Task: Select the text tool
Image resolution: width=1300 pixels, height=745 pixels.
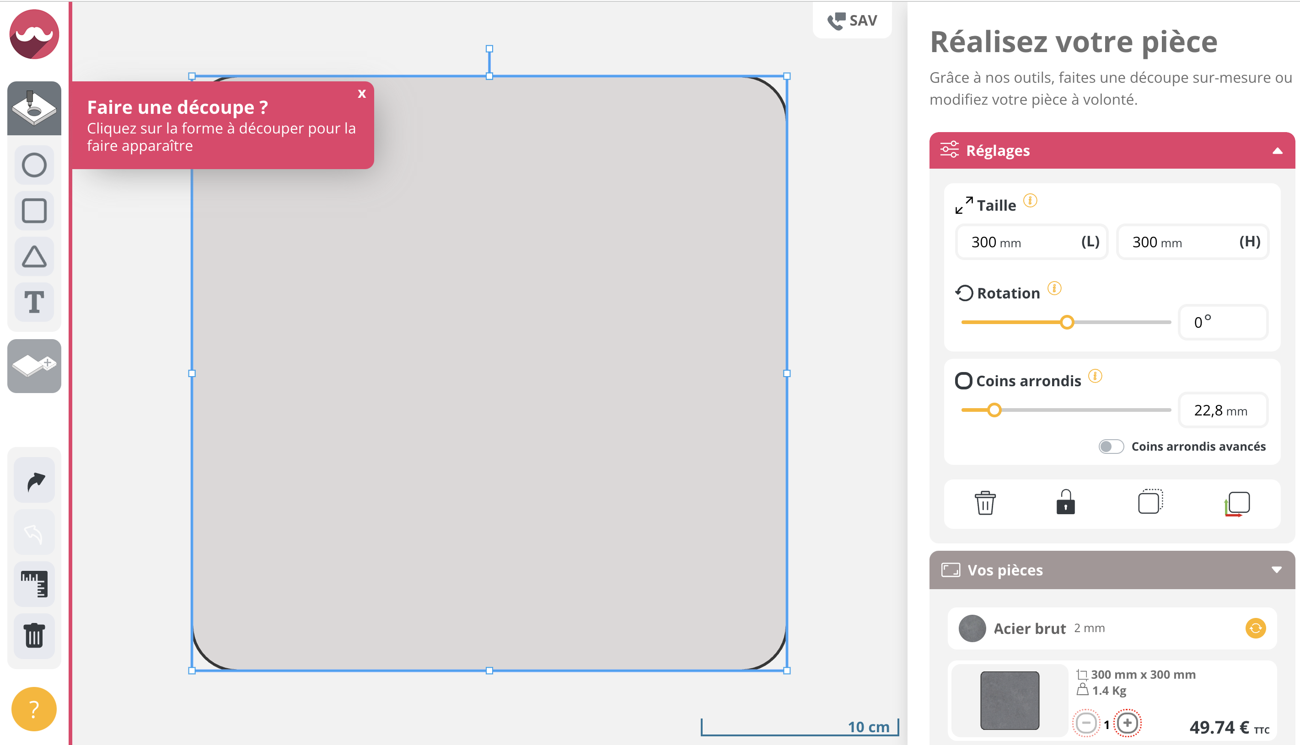Action: 34,302
